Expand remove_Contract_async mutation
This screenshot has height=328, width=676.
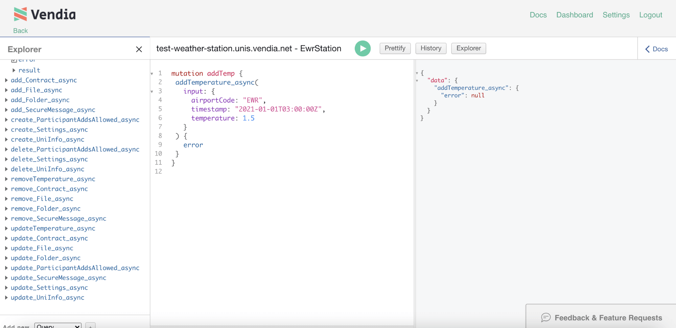6,189
